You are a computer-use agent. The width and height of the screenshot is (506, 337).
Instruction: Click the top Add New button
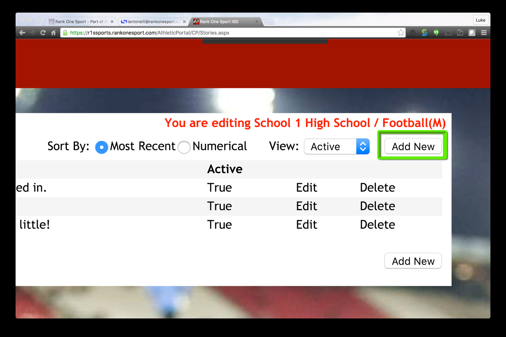pyautogui.click(x=413, y=146)
